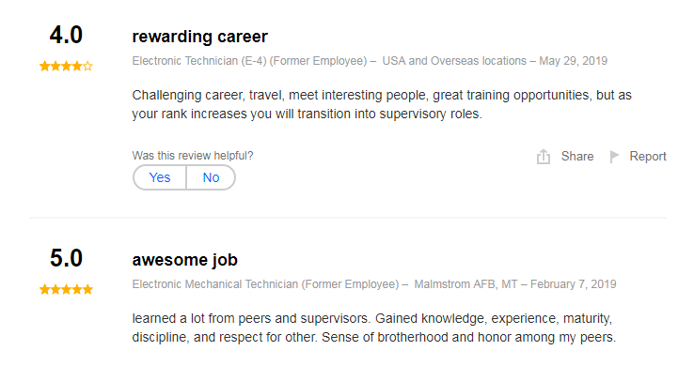Open the "awesome job" review title
This screenshot has width=694, height=366.
(184, 260)
